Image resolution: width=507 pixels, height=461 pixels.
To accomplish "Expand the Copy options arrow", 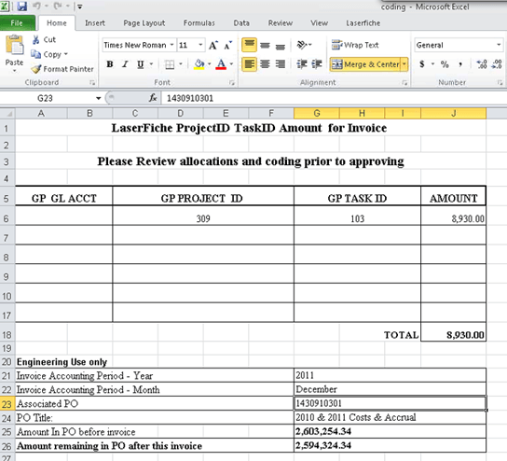I will click(x=65, y=54).
